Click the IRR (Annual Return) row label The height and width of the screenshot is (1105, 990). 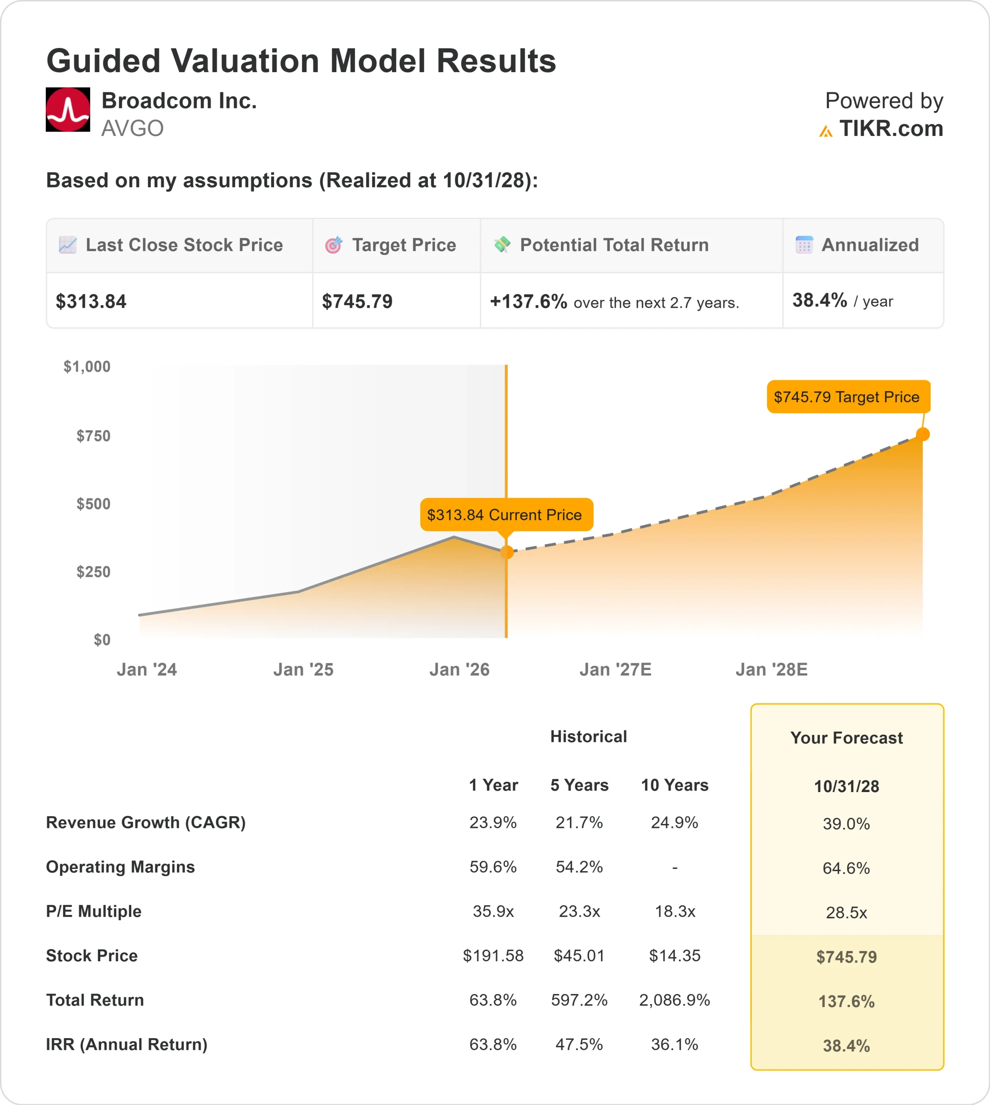126,1044
